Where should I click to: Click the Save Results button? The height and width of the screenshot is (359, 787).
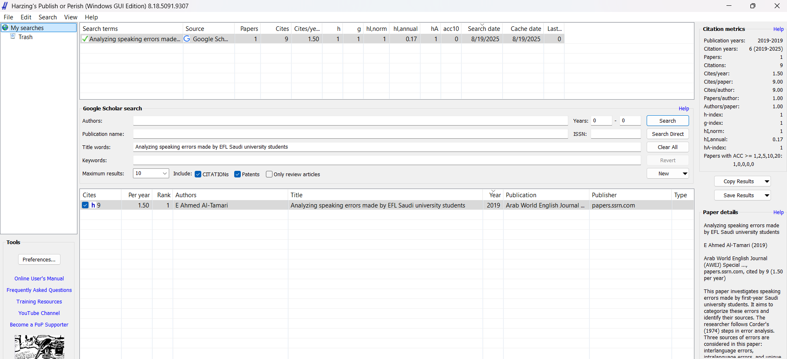[x=739, y=196]
